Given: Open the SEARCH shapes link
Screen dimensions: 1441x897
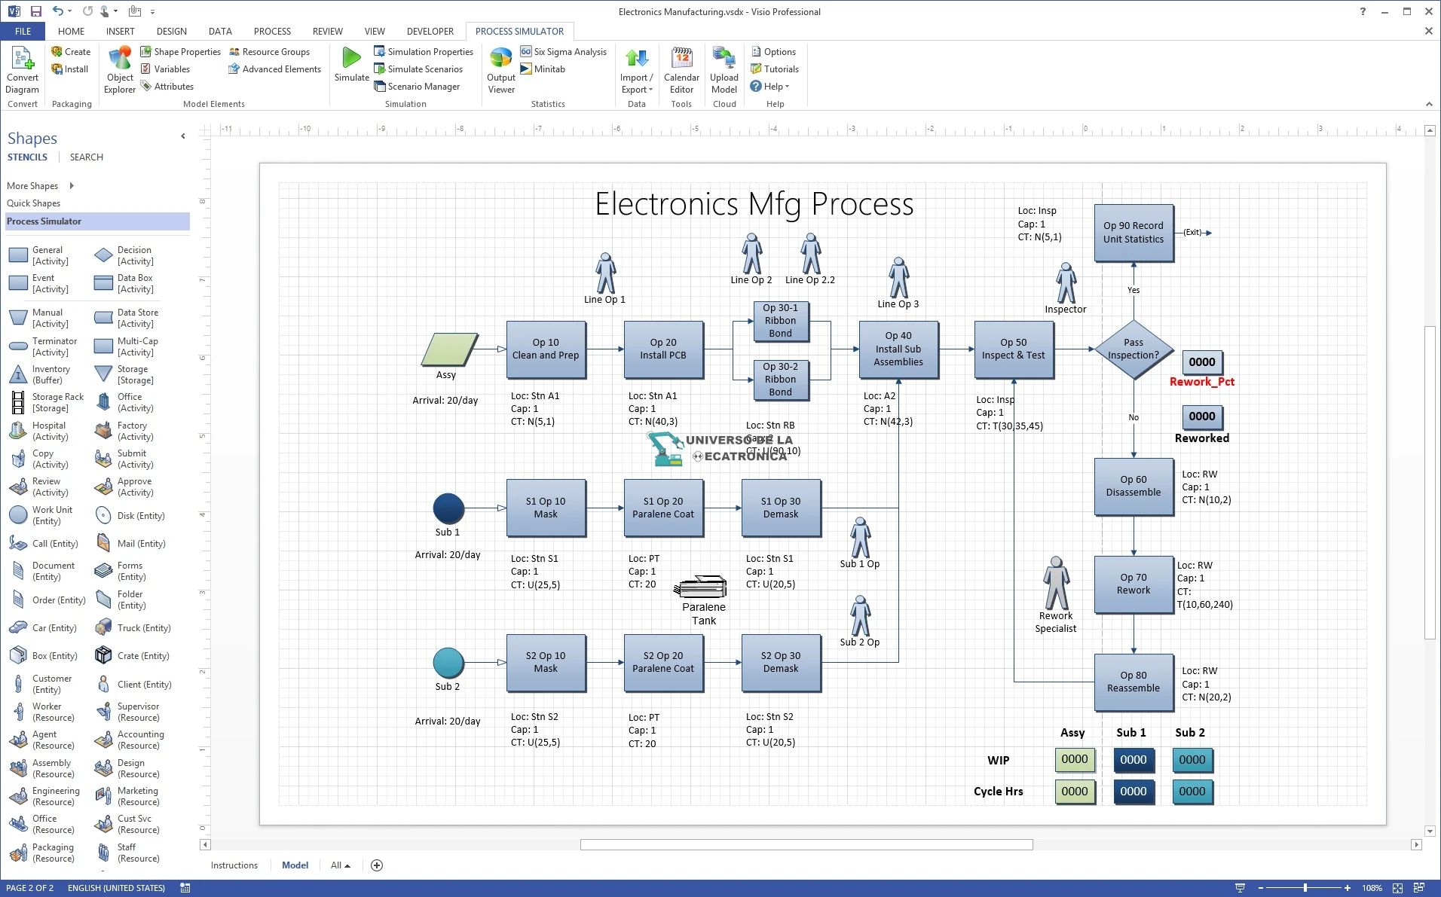Looking at the screenshot, I should coord(86,157).
